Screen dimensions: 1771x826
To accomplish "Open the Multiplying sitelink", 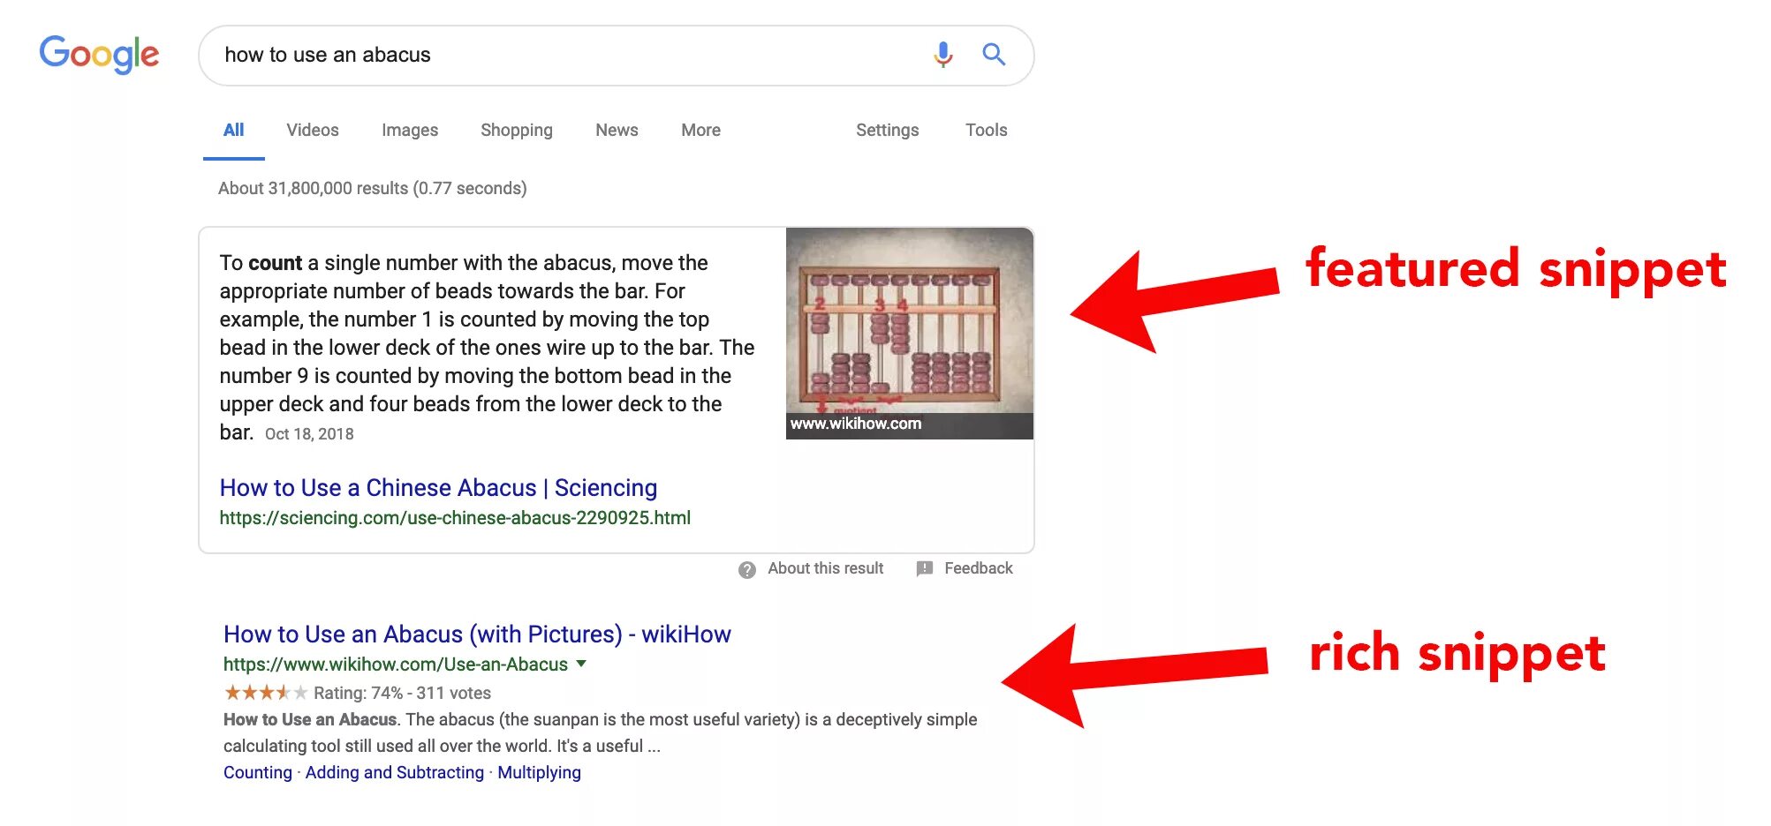I will pyautogui.click(x=539, y=772).
